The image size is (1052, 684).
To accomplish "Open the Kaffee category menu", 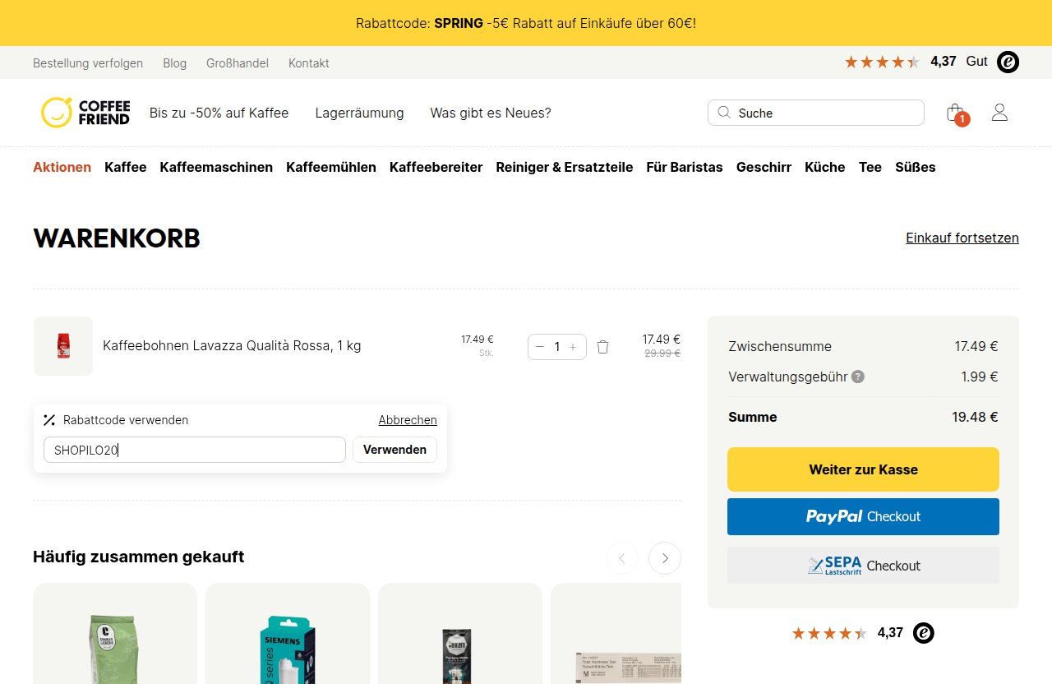I will [x=126, y=167].
